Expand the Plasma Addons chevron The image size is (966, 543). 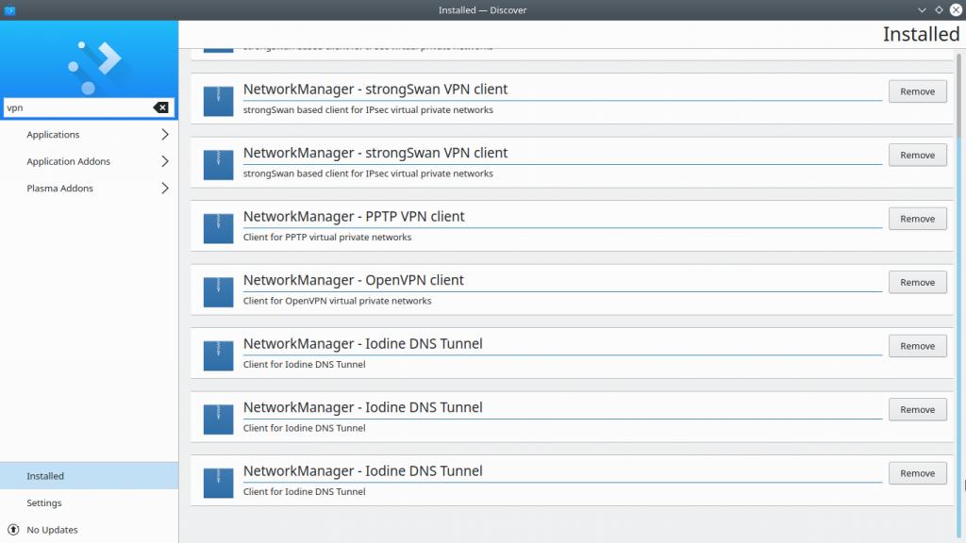164,189
